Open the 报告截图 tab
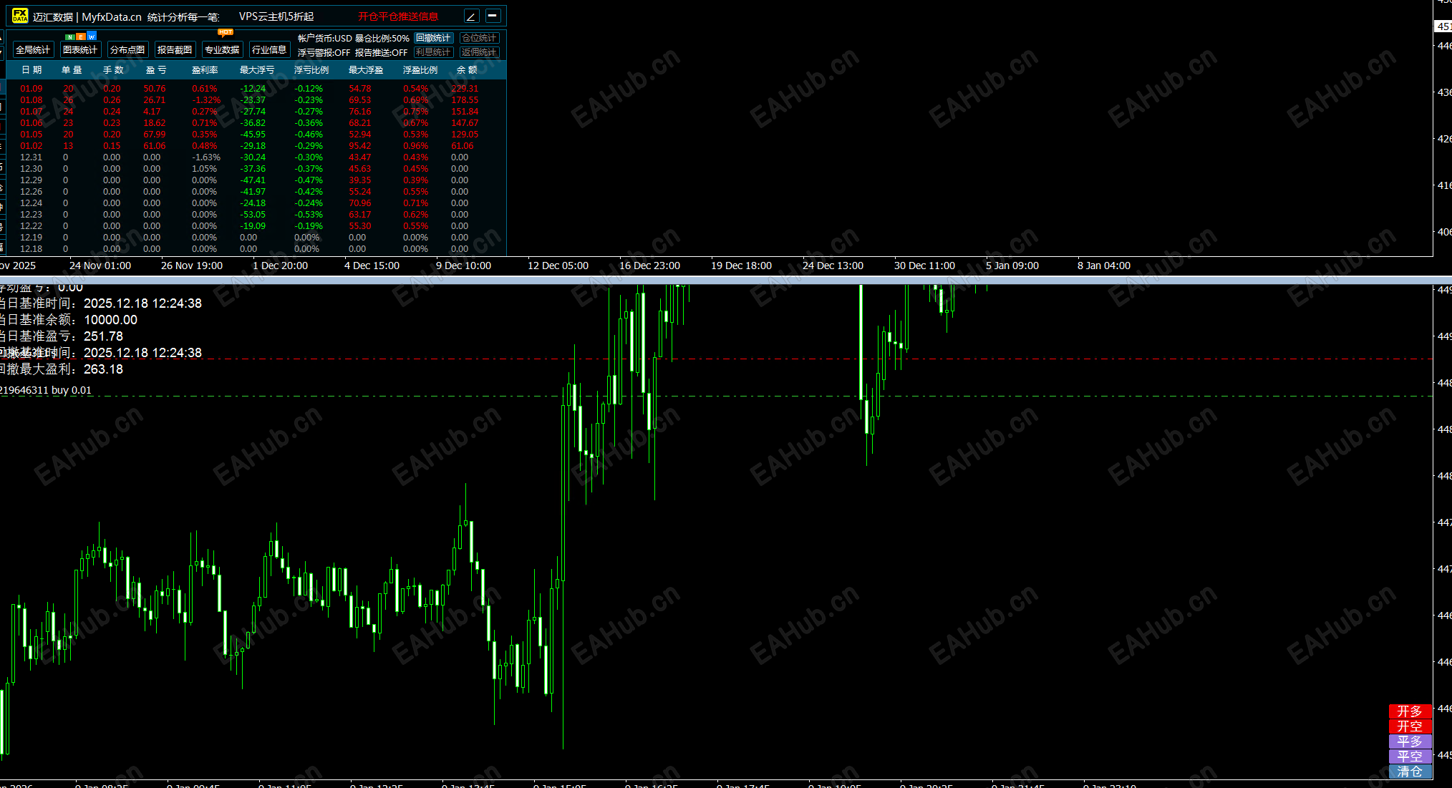 [175, 50]
